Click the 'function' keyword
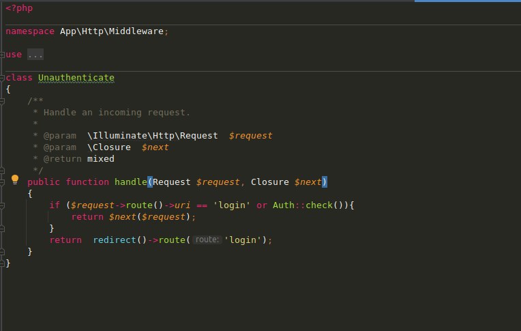 pyautogui.click(x=87, y=182)
